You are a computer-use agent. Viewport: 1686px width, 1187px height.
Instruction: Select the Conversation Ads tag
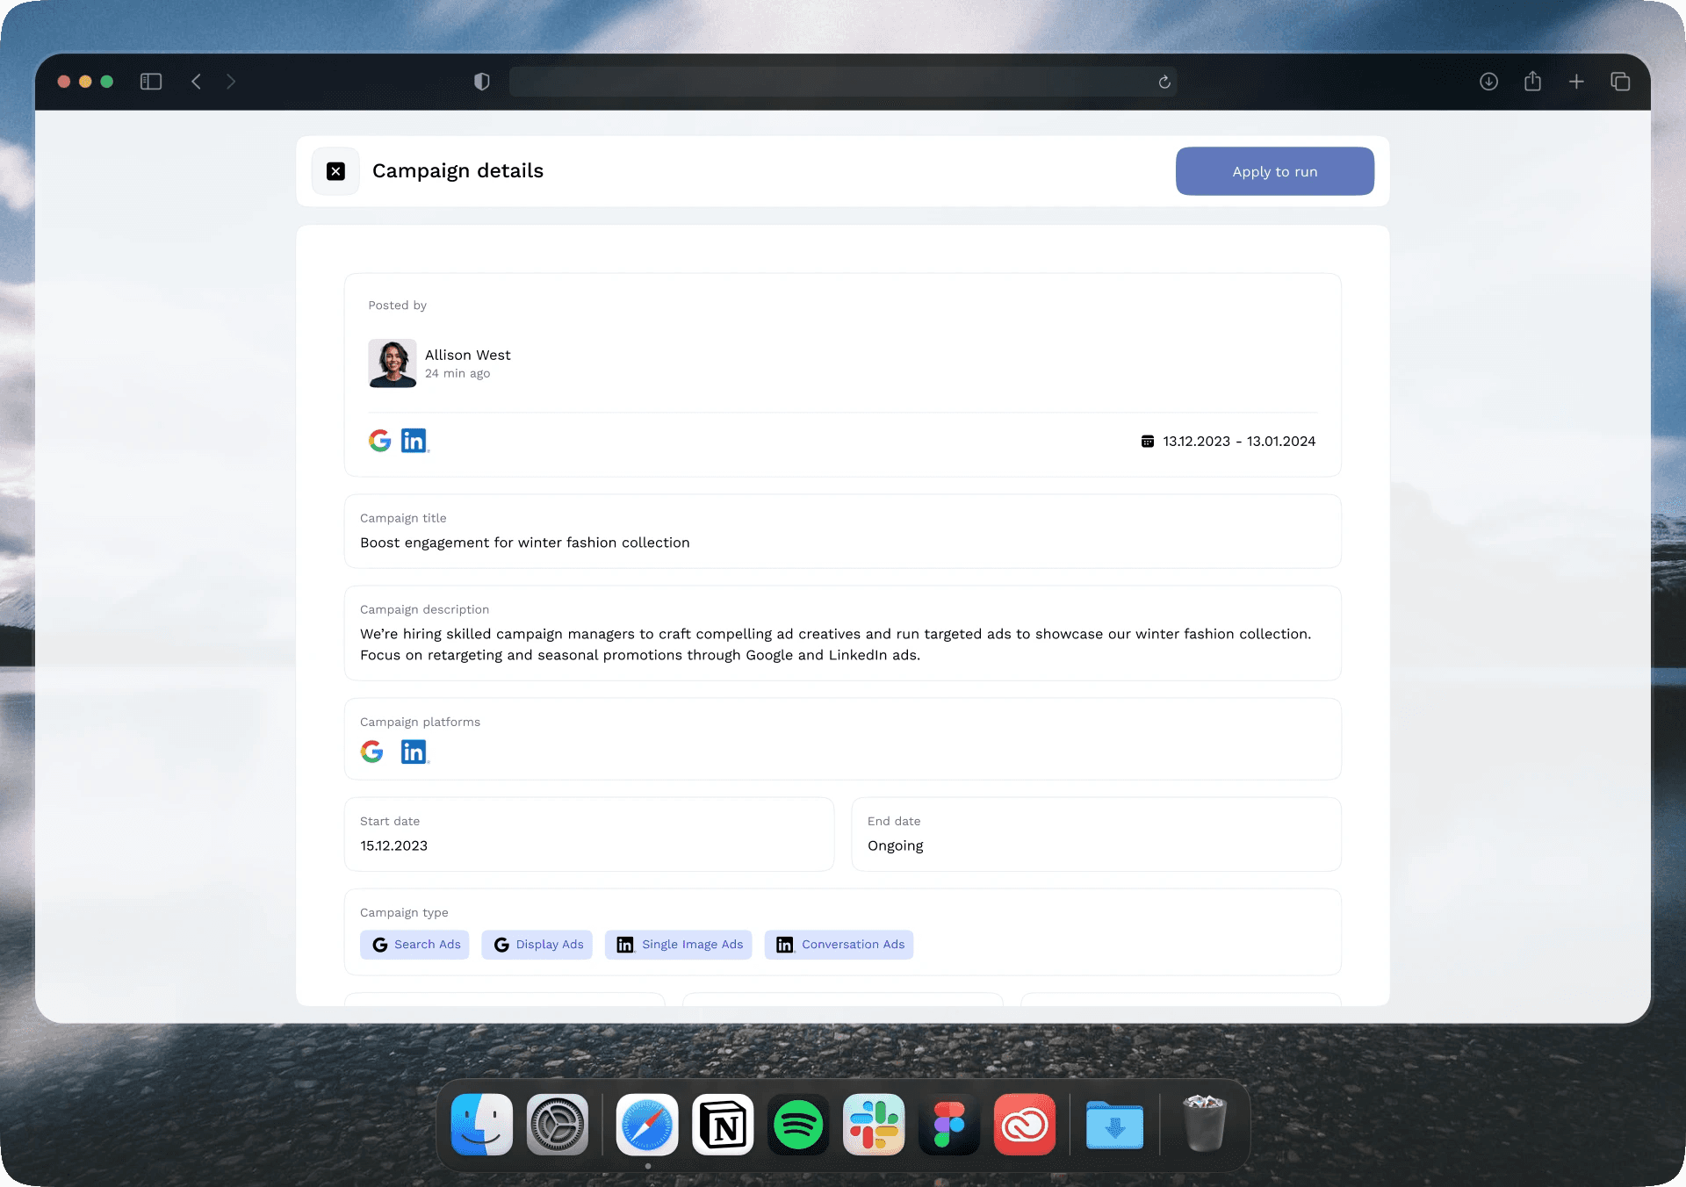[839, 945]
